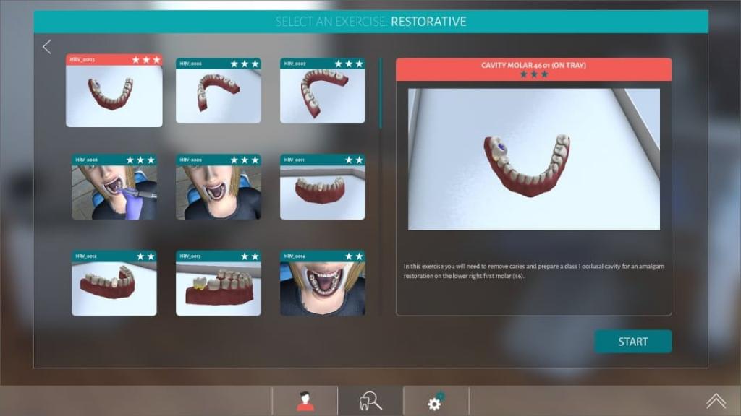This screenshot has width=741, height=416.
Task: Open the tooth magnifier exercise icon
Action: (x=370, y=402)
